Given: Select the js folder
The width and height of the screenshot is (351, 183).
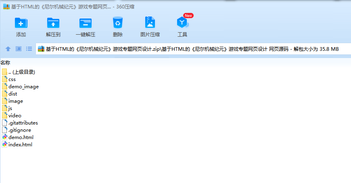Looking at the screenshot, I should pos(7,108).
